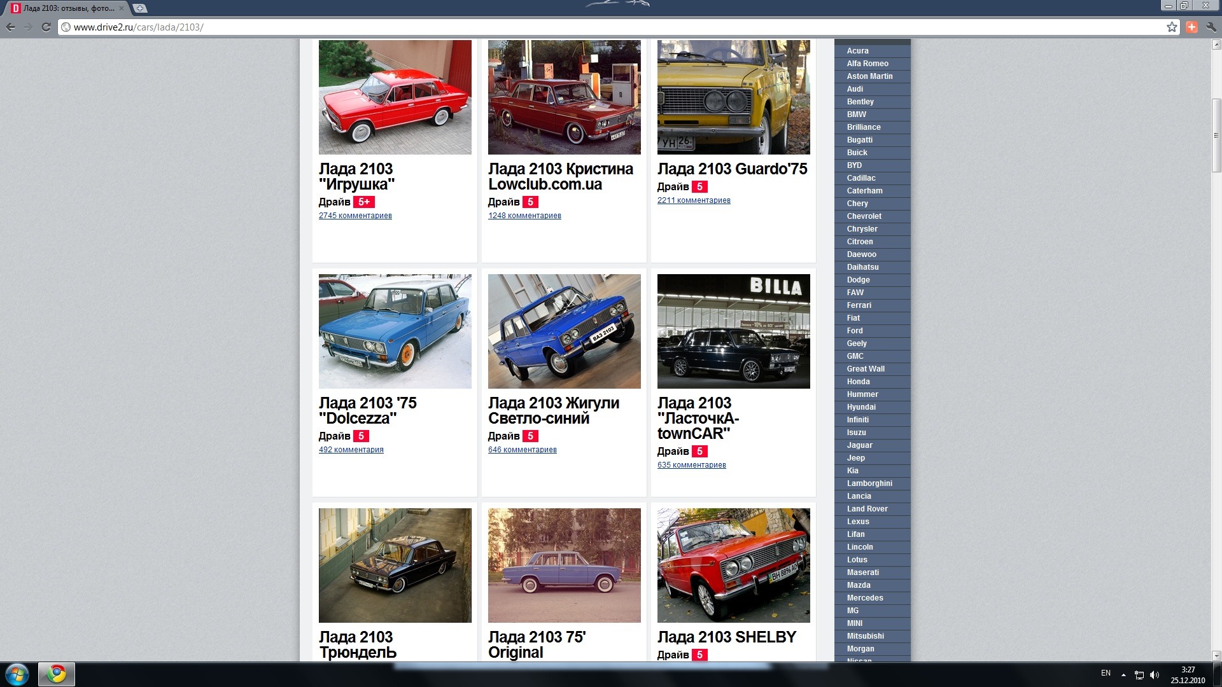Bookmark page with star icon

pos(1172,27)
